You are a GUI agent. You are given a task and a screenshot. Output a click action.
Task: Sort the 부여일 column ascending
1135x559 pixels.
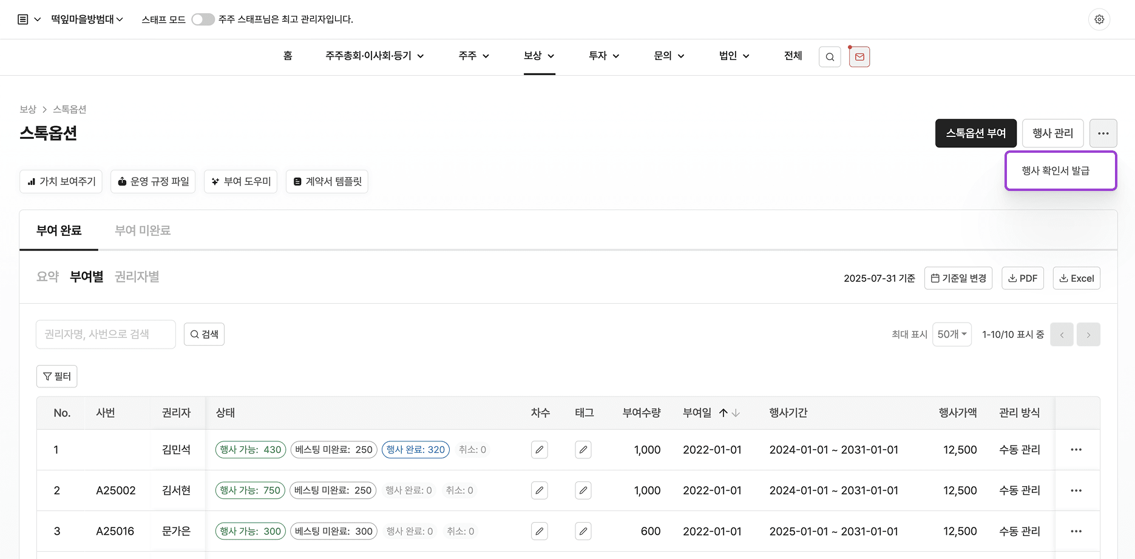pyautogui.click(x=723, y=412)
